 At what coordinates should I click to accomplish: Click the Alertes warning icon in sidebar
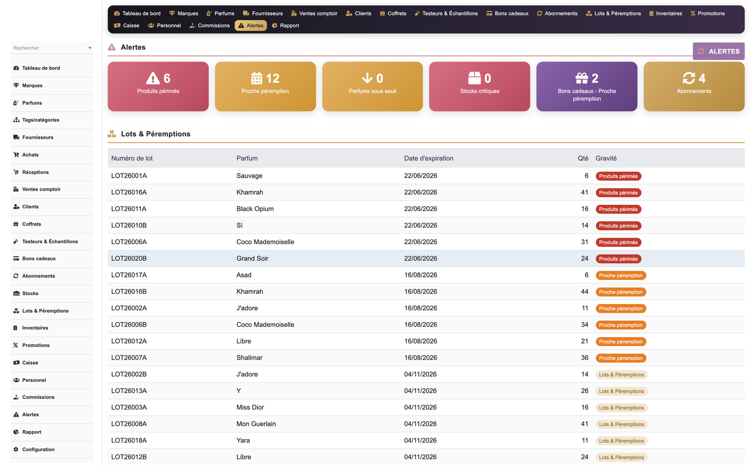16,415
